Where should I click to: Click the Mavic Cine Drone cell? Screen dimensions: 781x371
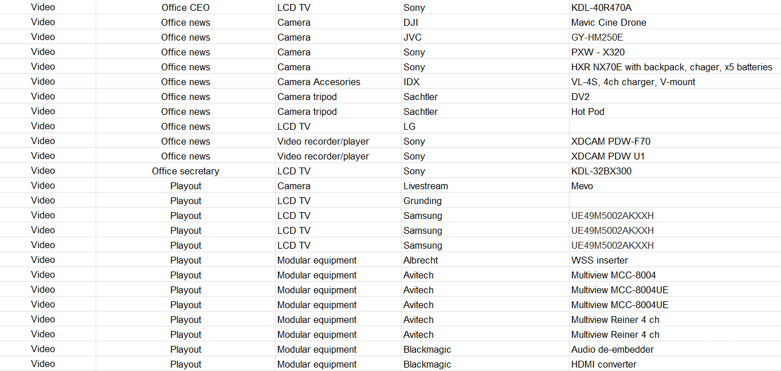click(x=609, y=22)
